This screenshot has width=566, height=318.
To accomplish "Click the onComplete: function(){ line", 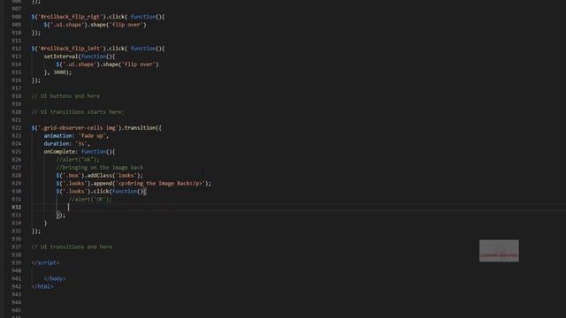I will [x=80, y=151].
